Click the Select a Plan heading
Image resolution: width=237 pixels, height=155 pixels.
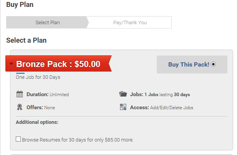click(26, 40)
